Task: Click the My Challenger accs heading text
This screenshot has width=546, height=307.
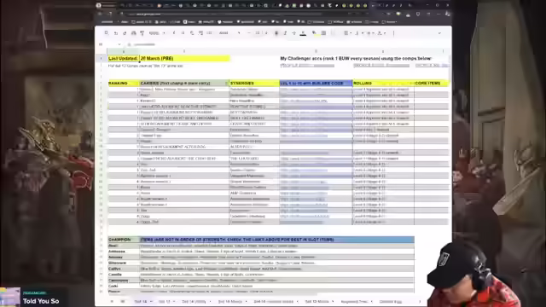Action: point(356,59)
